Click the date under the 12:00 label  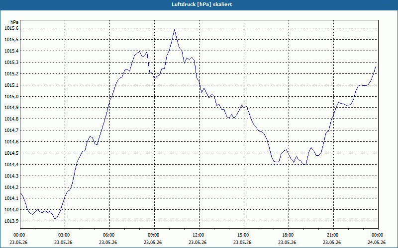(198, 243)
